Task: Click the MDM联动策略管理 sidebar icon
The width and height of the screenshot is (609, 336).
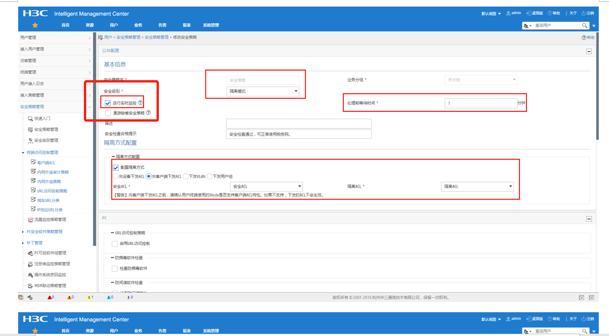Action: 30,286
